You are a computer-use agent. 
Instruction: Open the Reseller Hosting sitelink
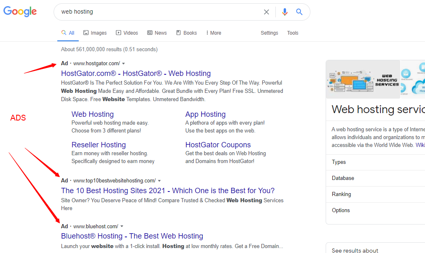coord(99,145)
